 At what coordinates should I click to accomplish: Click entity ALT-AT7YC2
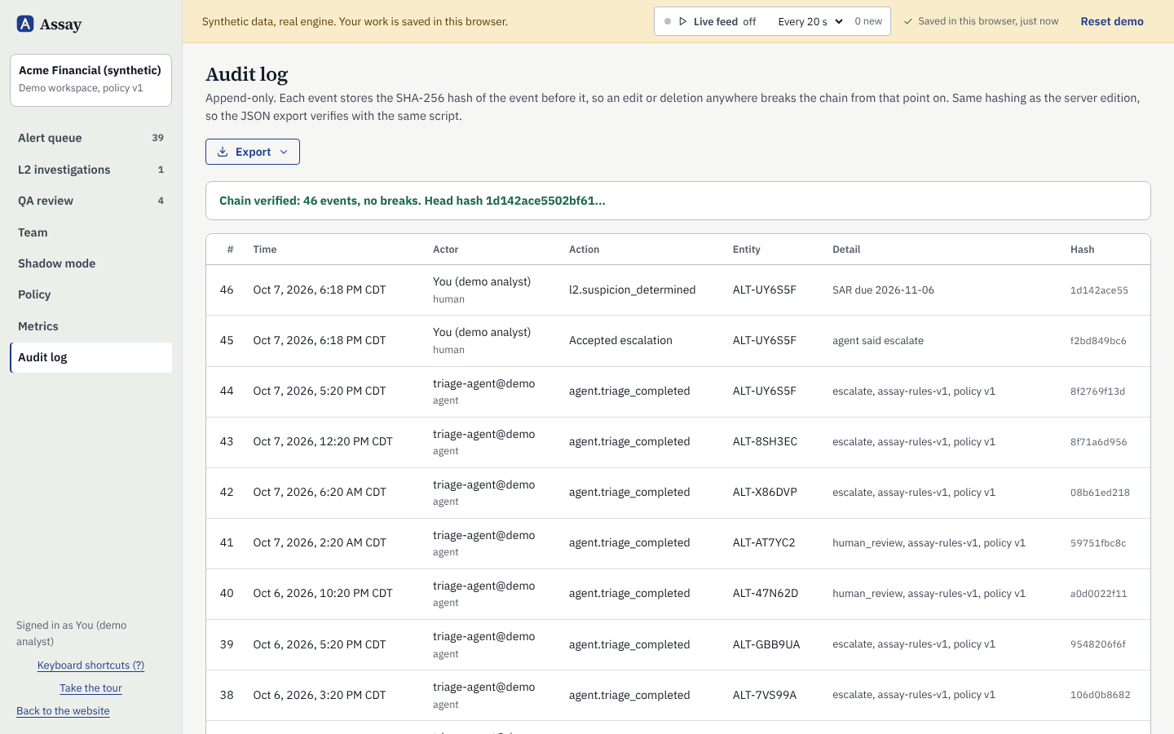point(764,542)
